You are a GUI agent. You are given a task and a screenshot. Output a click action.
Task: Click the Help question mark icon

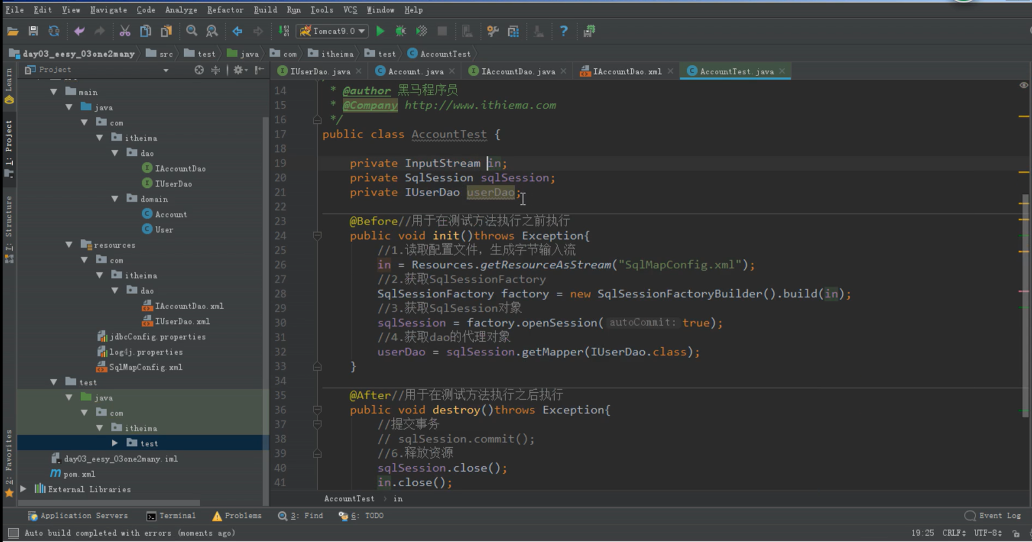tap(563, 31)
